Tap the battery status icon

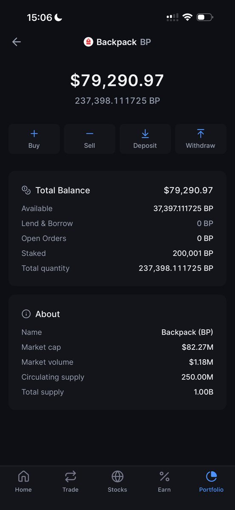coord(205,17)
